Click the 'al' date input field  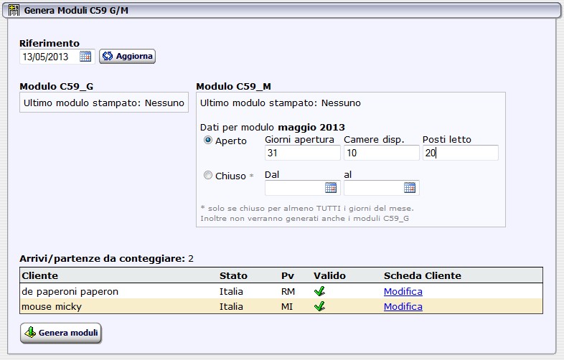pyautogui.click(x=373, y=188)
